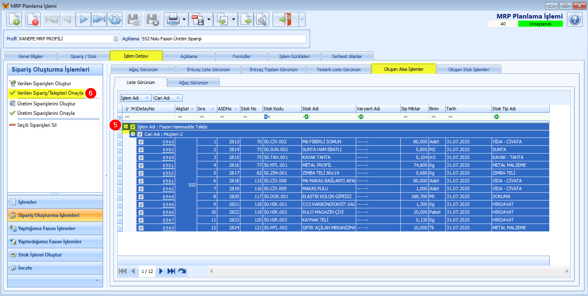Open the copy document dropdown arrow

coord(233,19)
